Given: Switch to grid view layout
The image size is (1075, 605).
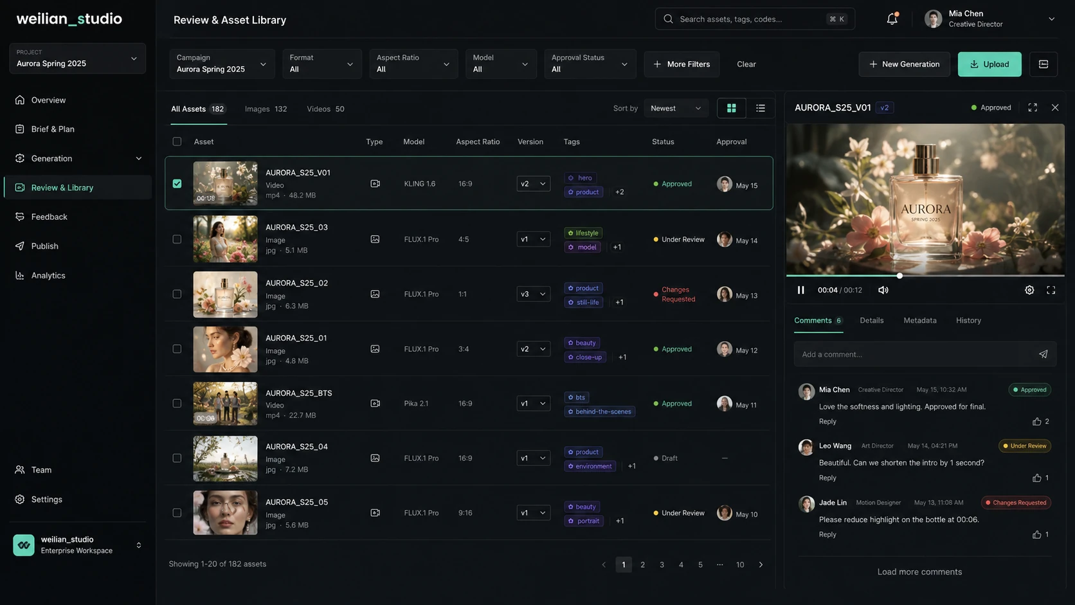Looking at the screenshot, I should click(731, 109).
